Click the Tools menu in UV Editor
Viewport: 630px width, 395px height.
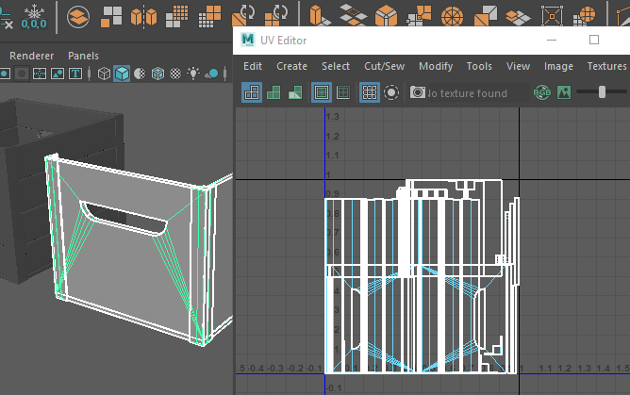pyautogui.click(x=479, y=66)
